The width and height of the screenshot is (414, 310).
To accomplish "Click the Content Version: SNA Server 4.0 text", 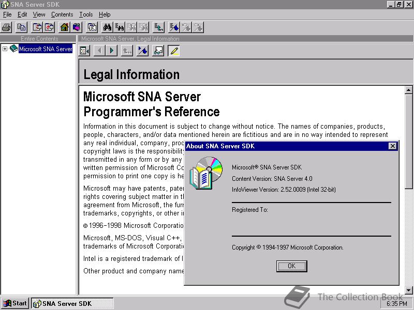I will click(x=272, y=179).
